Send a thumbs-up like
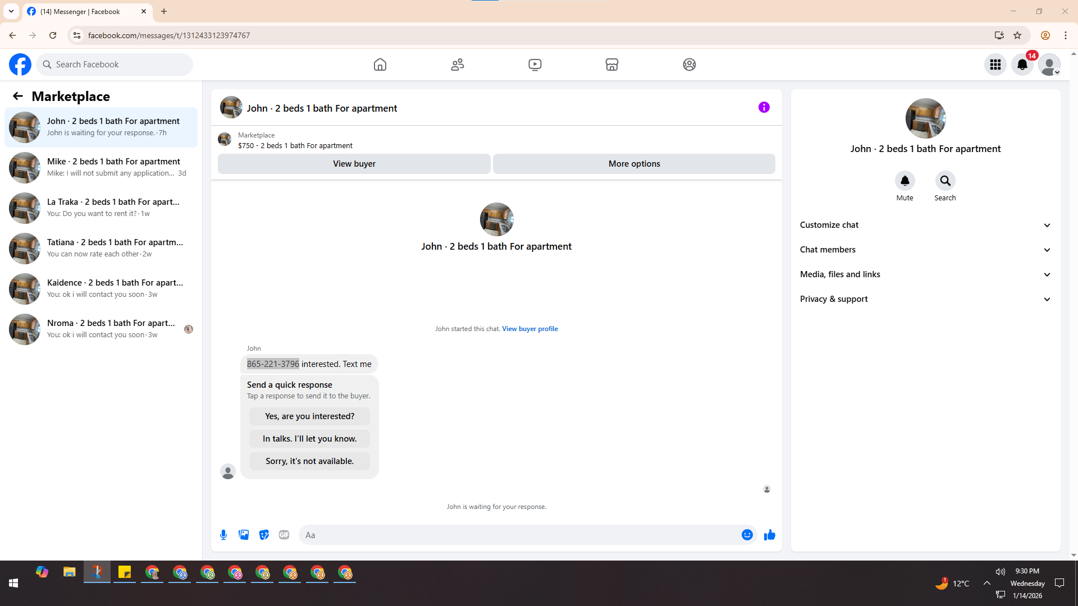Viewport: 1078px width, 606px height. pyautogui.click(x=769, y=535)
